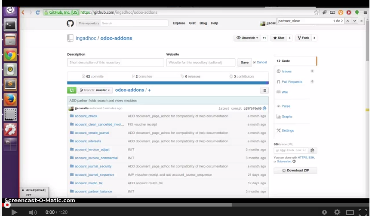Open repository Settings

pos(288,130)
